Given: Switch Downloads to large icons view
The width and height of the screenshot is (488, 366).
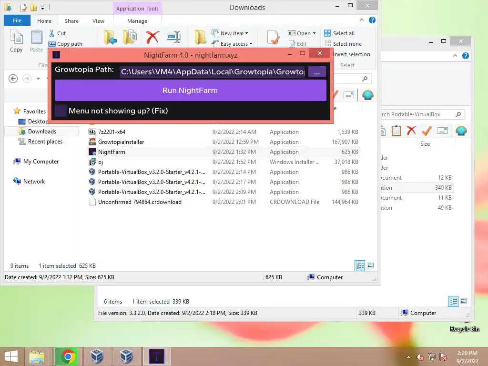Looking at the screenshot, I should coord(370,266).
